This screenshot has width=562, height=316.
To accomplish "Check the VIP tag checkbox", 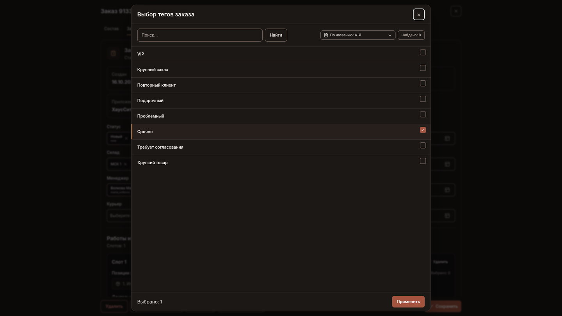I will [423, 52].
